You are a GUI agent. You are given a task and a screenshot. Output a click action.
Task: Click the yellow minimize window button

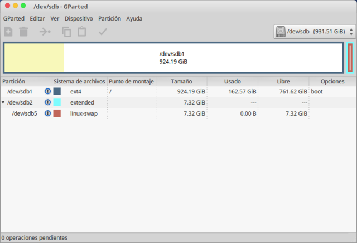pyautogui.click(x=15, y=6)
